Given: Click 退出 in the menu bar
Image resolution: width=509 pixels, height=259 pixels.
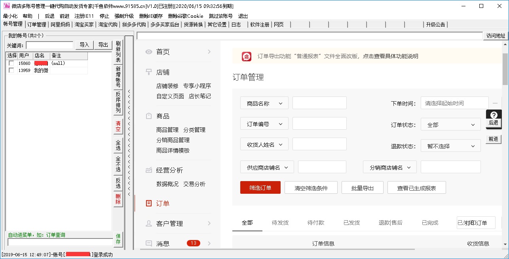Looking at the screenshot, I should click(x=243, y=16).
